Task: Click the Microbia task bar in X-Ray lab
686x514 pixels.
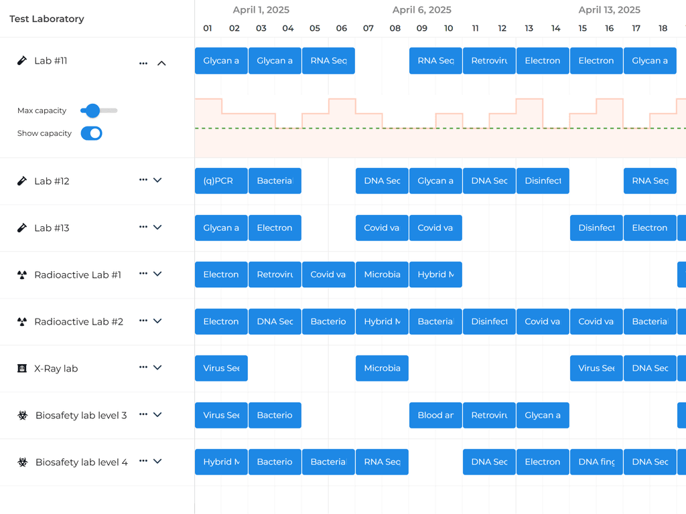Action: pos(382,368)
